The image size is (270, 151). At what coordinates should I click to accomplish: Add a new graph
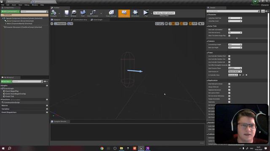47,86
